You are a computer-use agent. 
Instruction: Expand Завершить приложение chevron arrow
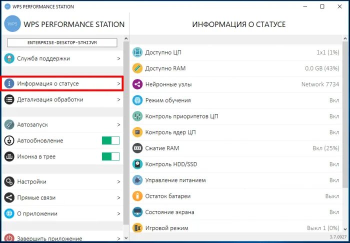pyautogui.click(x=119, y=238)
